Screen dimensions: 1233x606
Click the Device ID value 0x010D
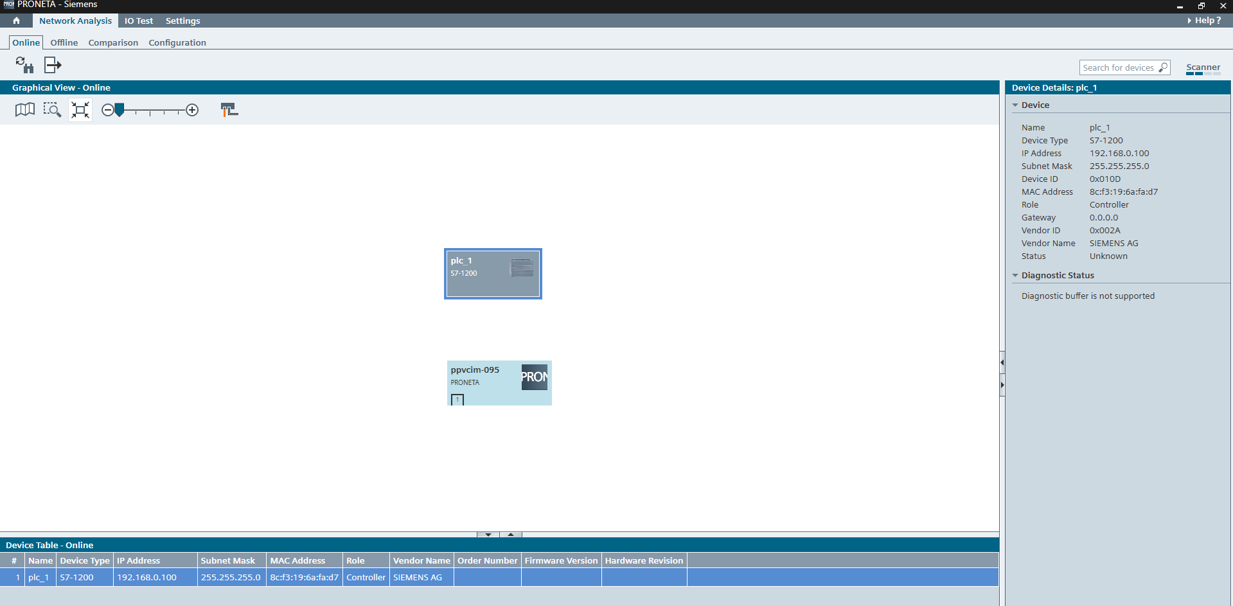point(1105,179)
